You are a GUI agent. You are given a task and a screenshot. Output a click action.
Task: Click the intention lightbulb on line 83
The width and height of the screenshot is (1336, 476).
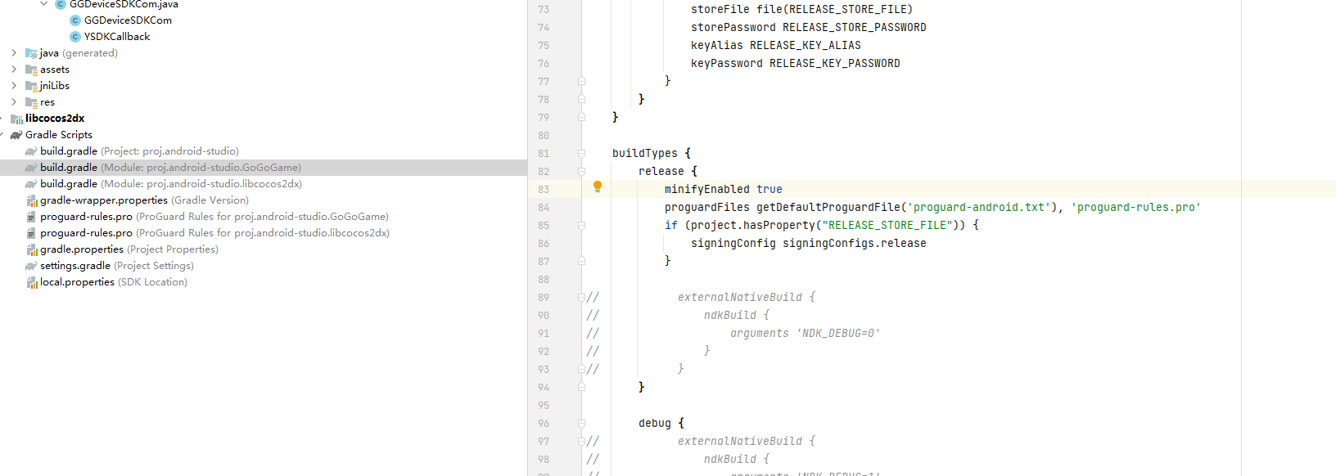[598, 186]
